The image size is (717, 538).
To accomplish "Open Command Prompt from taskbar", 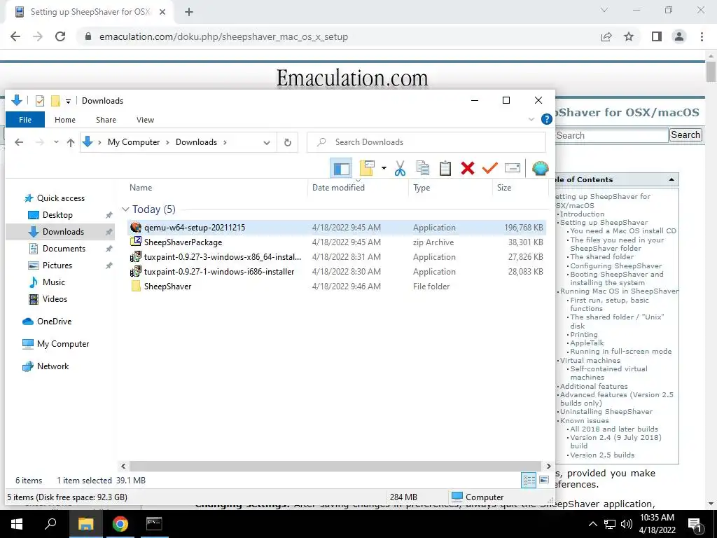I will [154, 524].
